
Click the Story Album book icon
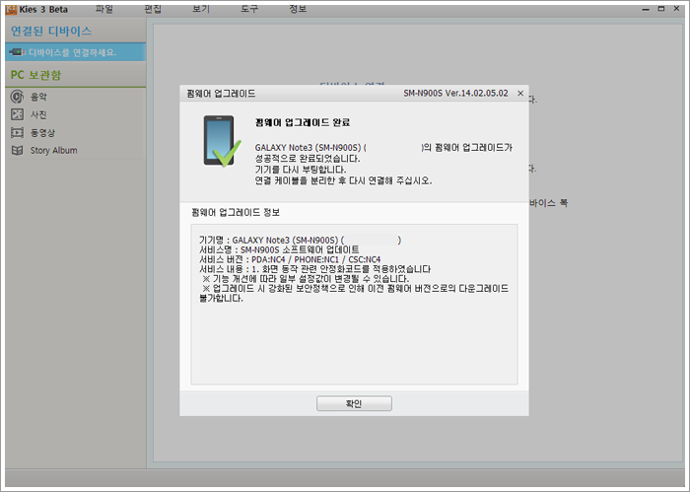(x=17, y=151)
